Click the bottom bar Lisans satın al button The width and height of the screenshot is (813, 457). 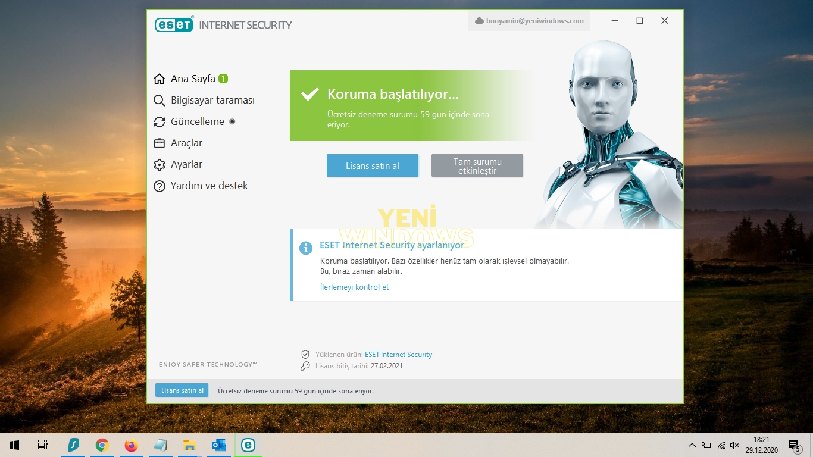[x=182, y=390]
